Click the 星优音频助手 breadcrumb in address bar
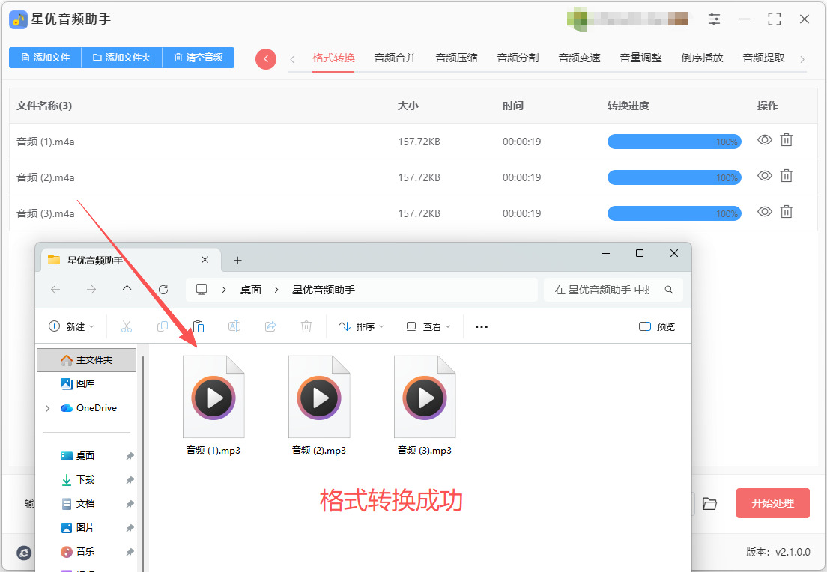This screenshot has width=827, height=572. [x=324, y=290]
